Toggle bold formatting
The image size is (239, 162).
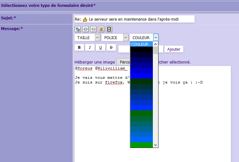[79, 48]
